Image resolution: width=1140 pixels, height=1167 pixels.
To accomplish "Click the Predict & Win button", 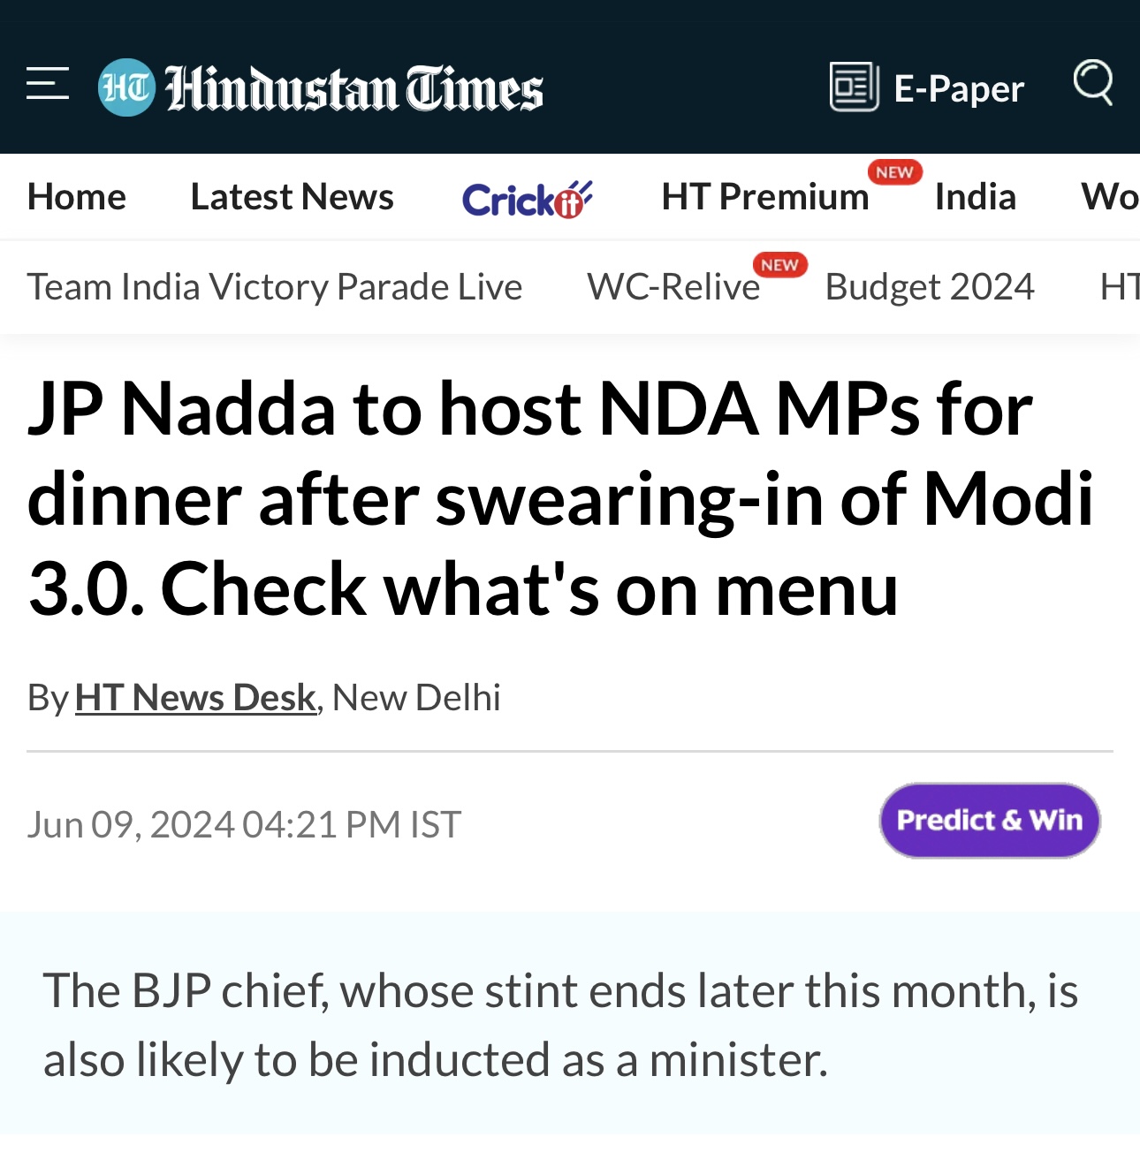I will (x=990, y=820).
